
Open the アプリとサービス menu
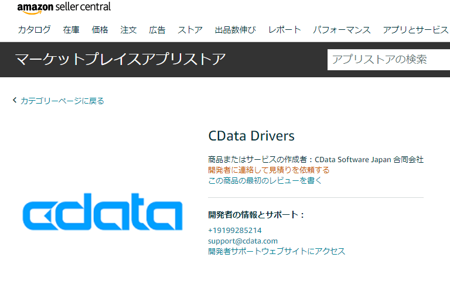coord(415,29)
